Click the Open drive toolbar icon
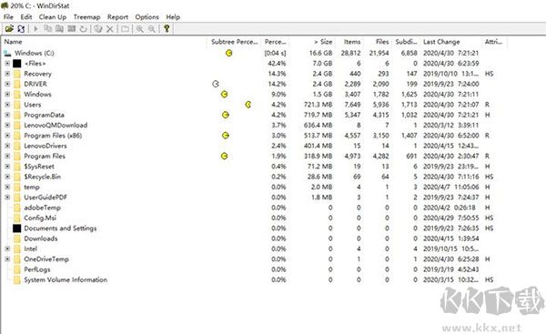546x334 pixels. (9, 28)
